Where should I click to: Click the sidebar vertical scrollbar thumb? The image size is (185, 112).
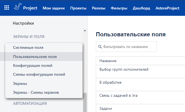[85, 102]
